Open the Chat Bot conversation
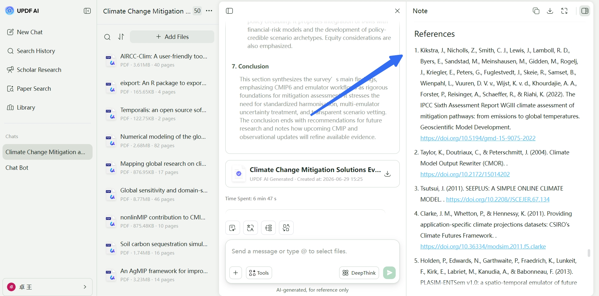The image size is (599, 296). pyautogui.click(x=17, y=168)
